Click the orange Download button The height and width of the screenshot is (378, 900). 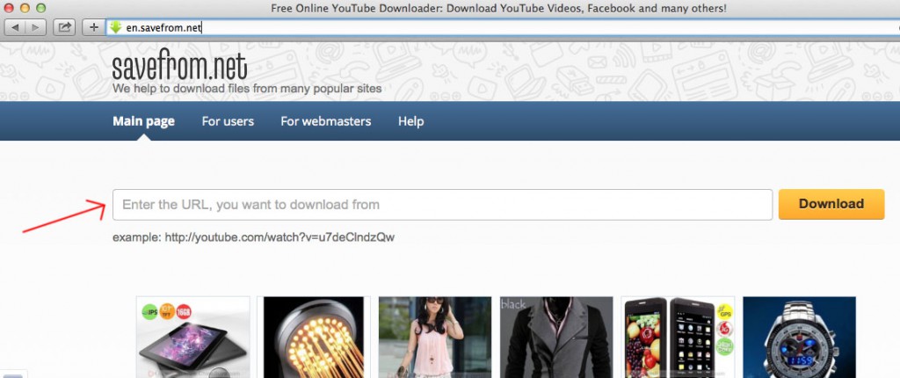click(831, 204)
